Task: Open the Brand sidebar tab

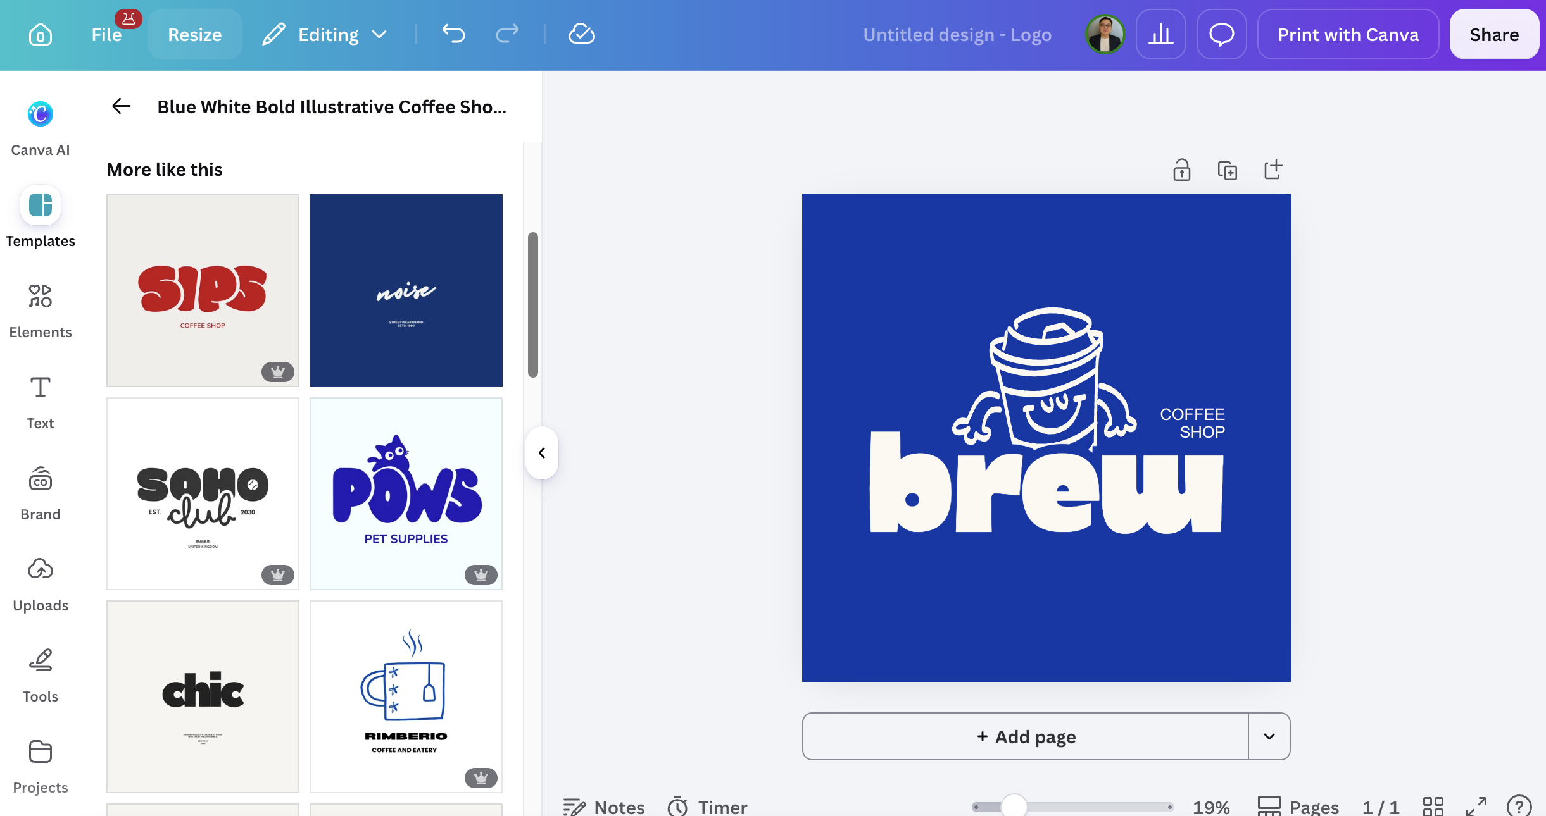Action: click(x=41, y=492)
